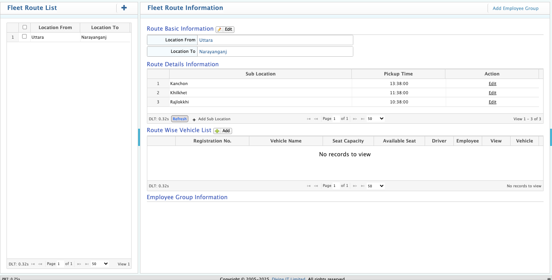This screenshot has height=280, width=552.
Task: Click previous-page arrow in Route Details pagination
Action: click(316, 119)
